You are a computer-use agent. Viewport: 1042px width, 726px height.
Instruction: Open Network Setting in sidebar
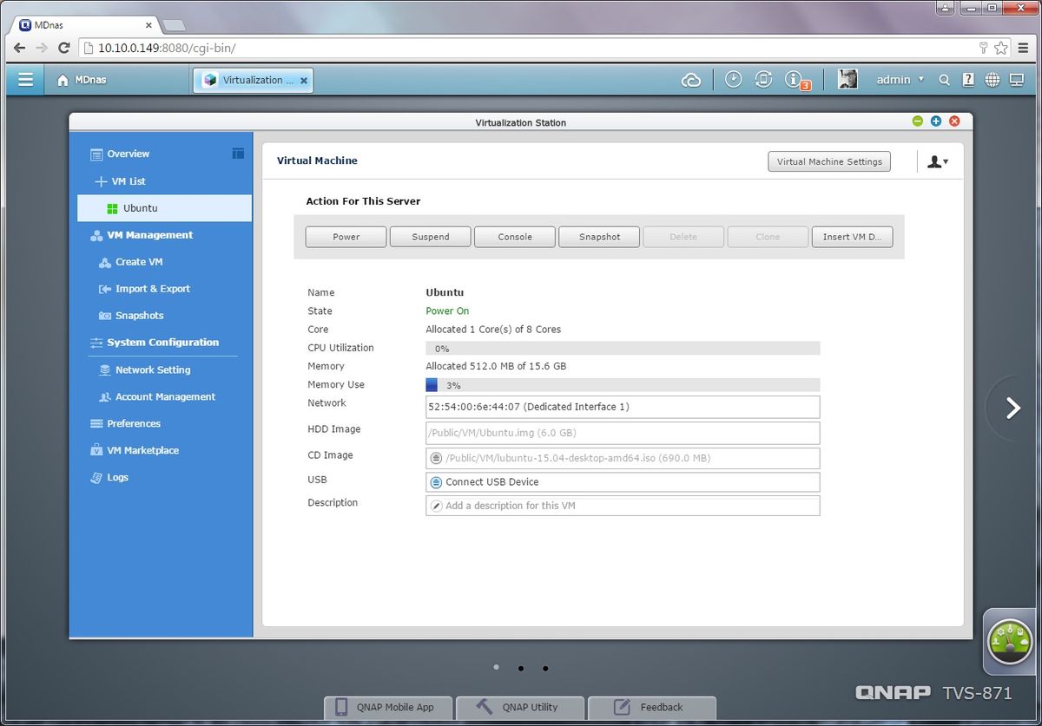152,370
